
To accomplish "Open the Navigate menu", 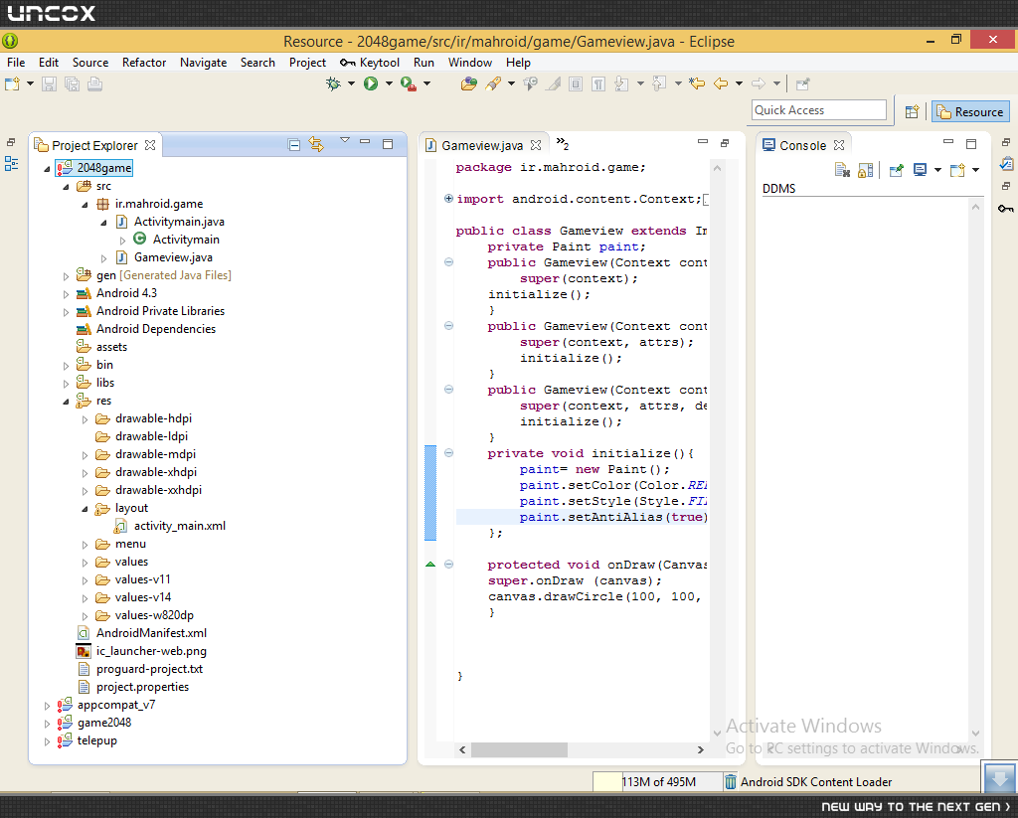I will point(203,63).
